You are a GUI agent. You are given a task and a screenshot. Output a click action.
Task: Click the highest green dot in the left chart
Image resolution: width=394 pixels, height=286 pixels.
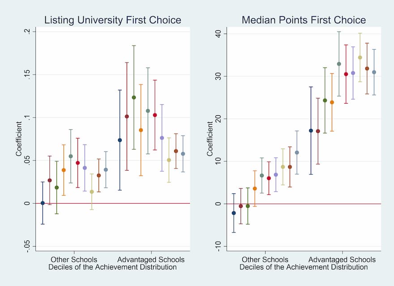[x=133, y=97]
